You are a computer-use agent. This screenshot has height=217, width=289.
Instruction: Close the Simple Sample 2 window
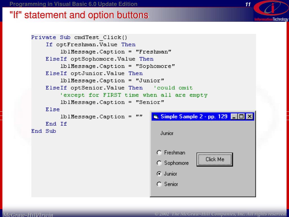pyautogui.click(x=249, y=116)
